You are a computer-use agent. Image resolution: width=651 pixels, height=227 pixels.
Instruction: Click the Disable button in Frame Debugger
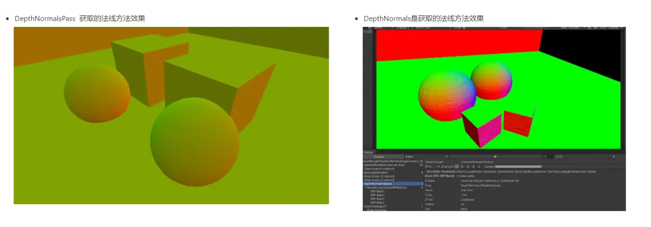(x=384, y=157)
